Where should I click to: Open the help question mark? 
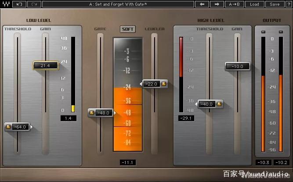pos(289,4)
